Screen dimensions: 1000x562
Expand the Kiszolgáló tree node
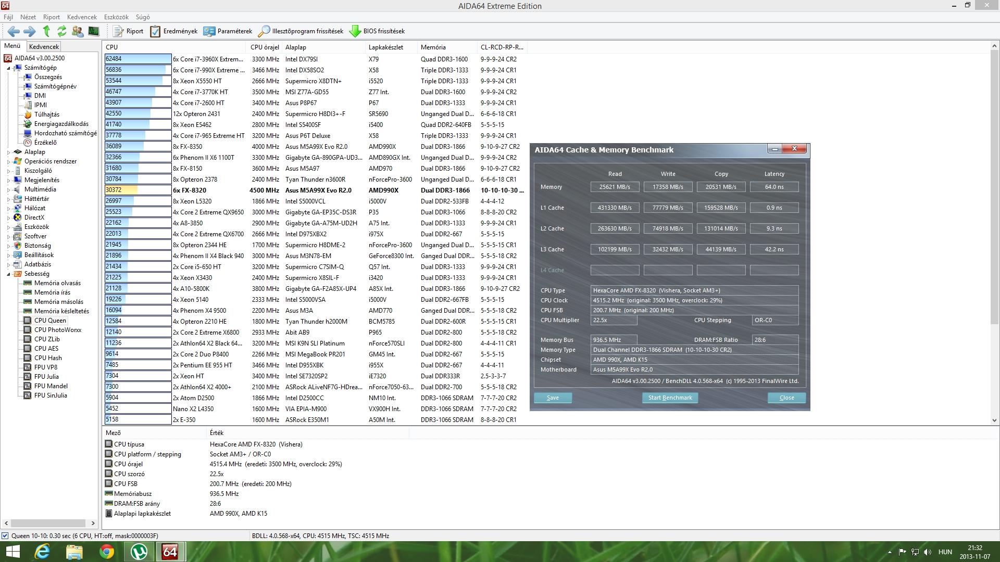tap(9, 171)
